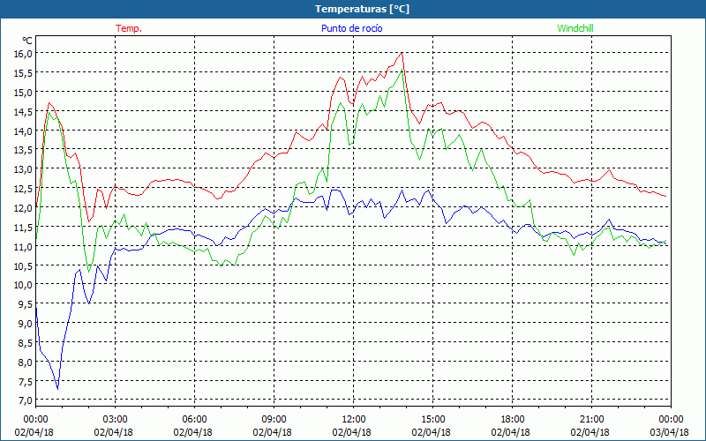The image size is (706, 441).
Task: Click the 11,0 y-axis value
Action: click(23, 247)
